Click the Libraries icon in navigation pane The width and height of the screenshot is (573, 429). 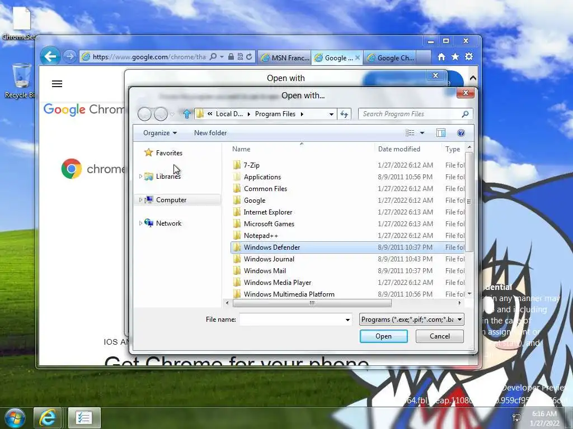149,176
